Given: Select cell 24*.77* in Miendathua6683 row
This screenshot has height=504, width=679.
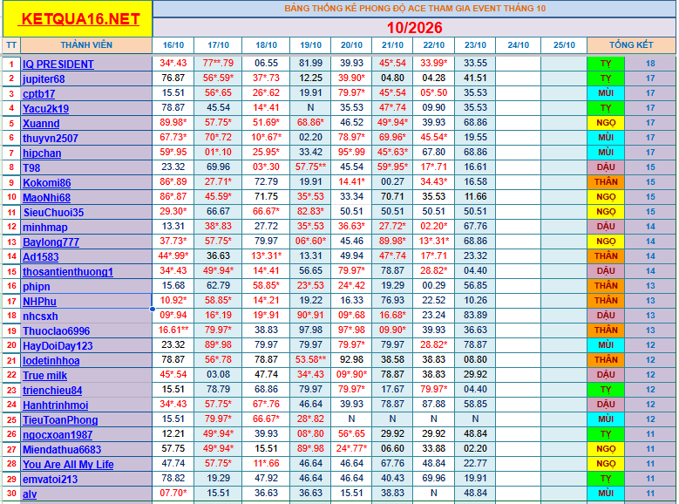Looking at the screenshot, I should pyautogui.click(x=351, y=448).
